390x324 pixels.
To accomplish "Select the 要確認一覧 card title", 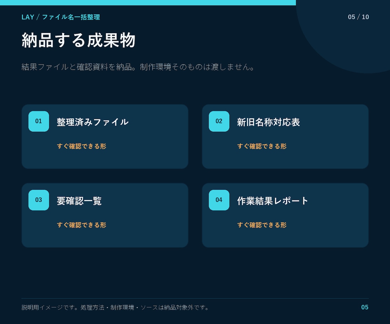I will [79, 201].
